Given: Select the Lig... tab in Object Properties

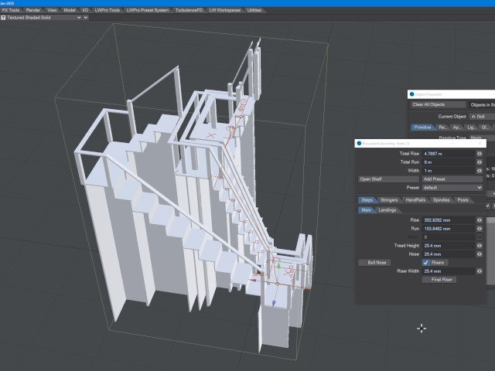Looking at the screenshot, I should click(x=471, y=127).
